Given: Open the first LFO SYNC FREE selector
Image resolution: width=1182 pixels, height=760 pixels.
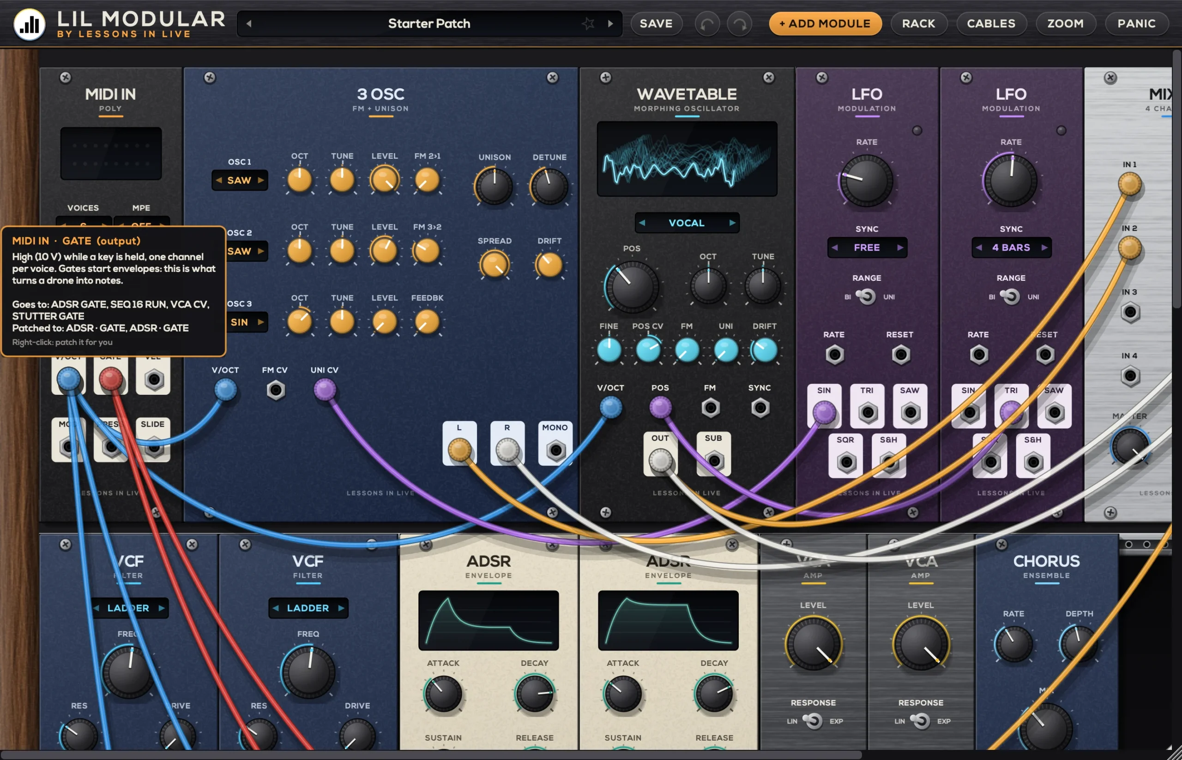Looking at the screenshot, I should [x=867, y=247].
